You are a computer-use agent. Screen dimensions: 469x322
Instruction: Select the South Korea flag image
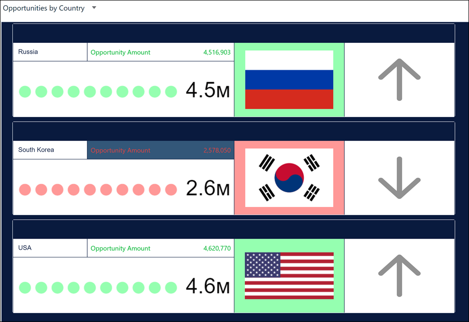point(289,178)
